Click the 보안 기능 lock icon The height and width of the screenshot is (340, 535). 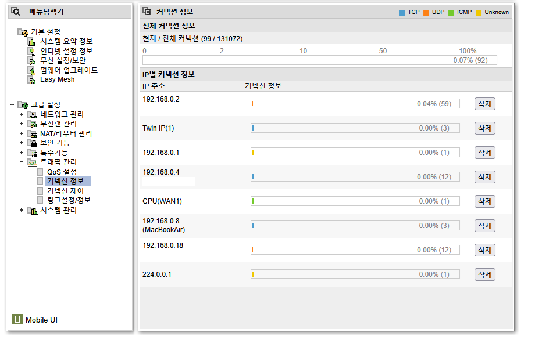(32, 143)
